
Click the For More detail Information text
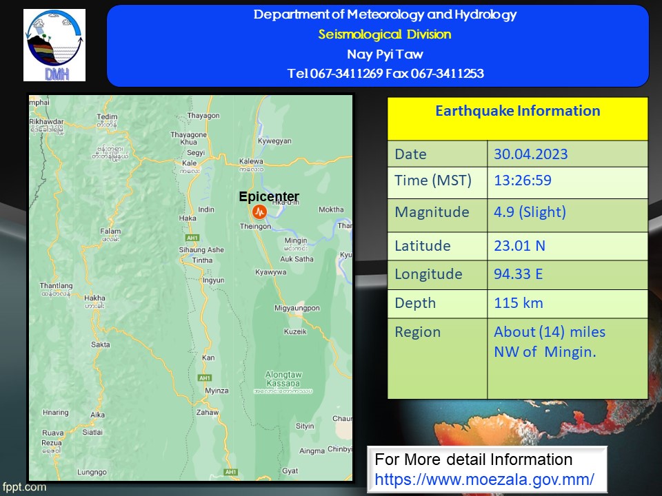[473, 459]
